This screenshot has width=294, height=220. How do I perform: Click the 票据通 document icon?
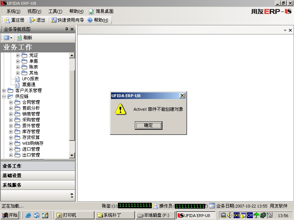(17, 85)
